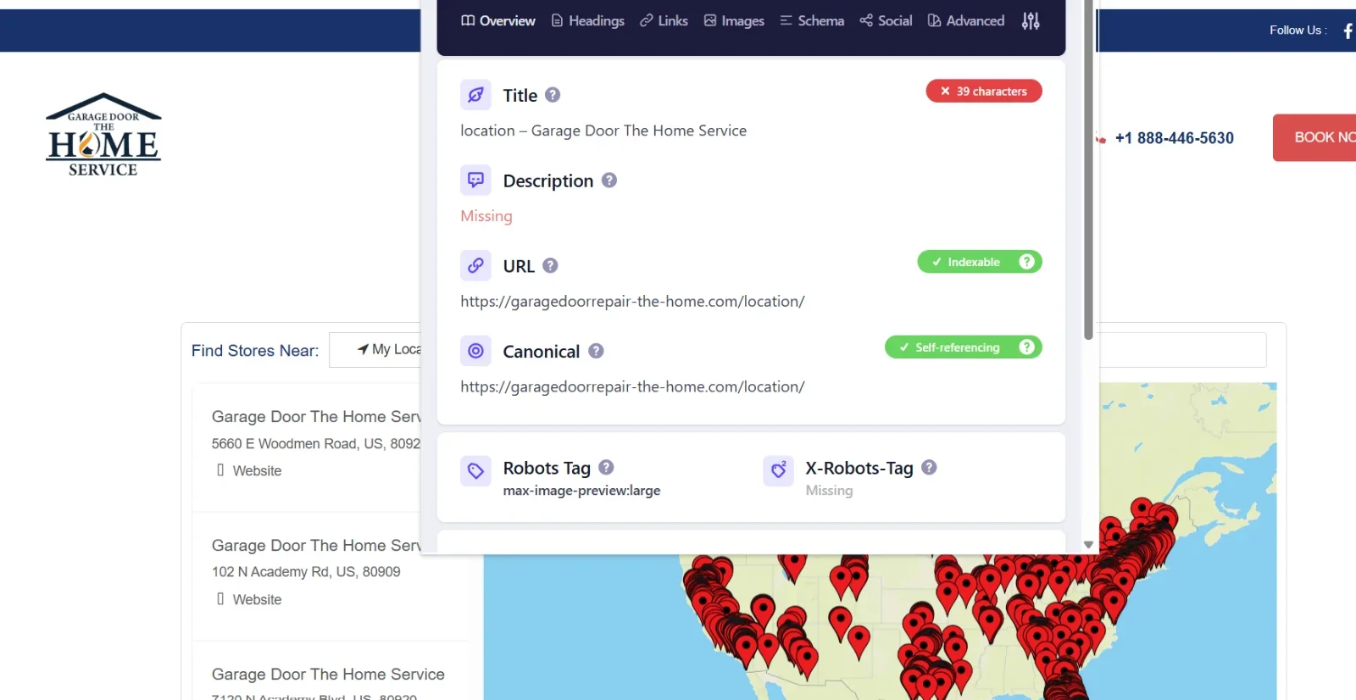Click the canonical URL text
Screen dimensions: 1356x700
pyautogui.click(x=632, y=386)
